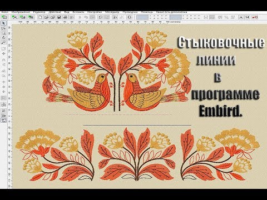The height and width of the screenshot is (200, 267).
Task: Open the Изображение menu
Action: pos(21,12)
